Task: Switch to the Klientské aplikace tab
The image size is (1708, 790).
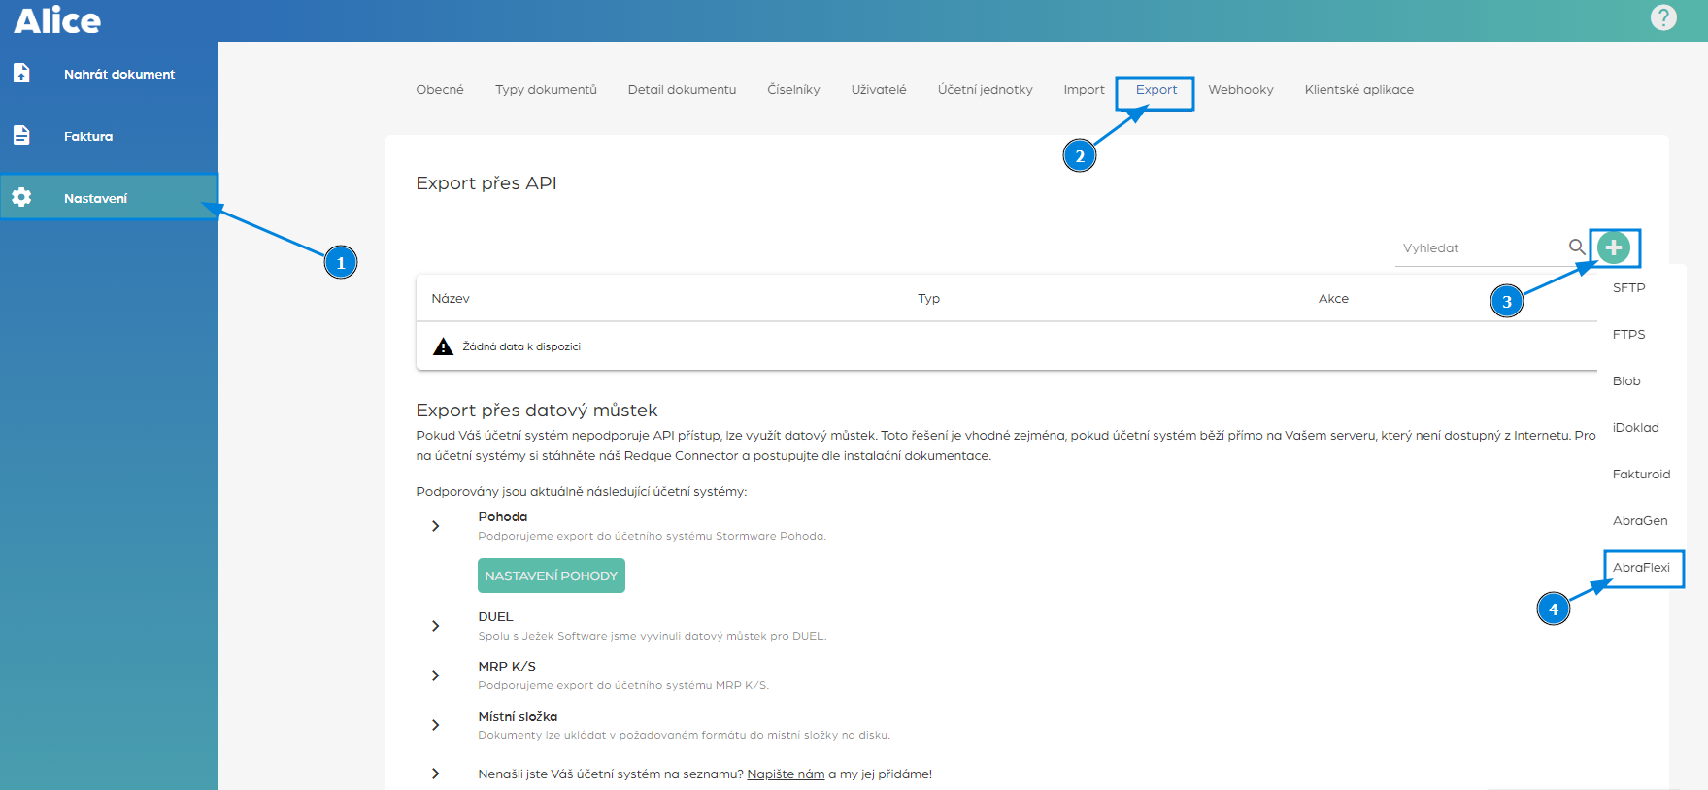Action: pos(1358,89)
